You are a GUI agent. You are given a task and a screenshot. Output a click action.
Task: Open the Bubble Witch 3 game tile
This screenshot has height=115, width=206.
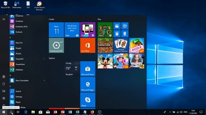pyautogui.click(x=121, y=61)
